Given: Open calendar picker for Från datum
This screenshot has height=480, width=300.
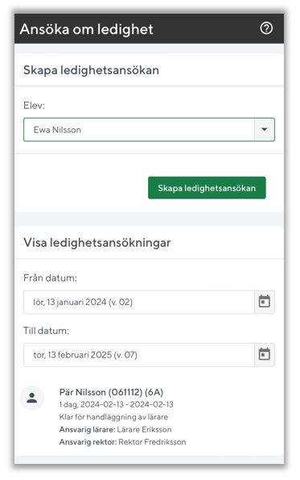Looking at the screenshot, I should point(265,302).
